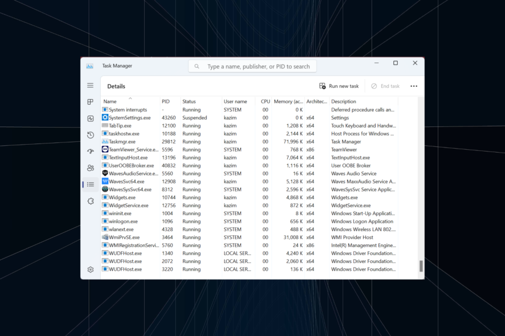
Task: Expand the navigation hamburger menu
Action: (89, 85)
